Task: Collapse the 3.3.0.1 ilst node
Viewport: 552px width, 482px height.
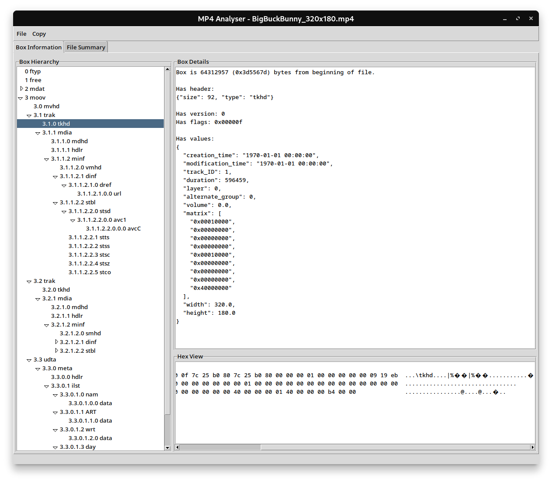Action: (46, 386)
